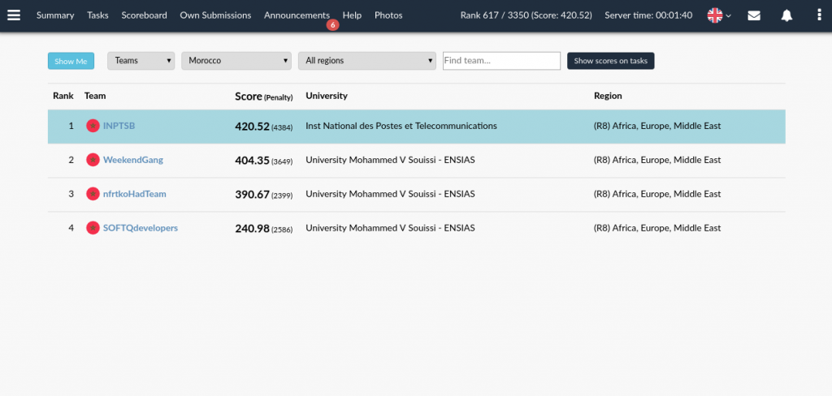Screen dimensions: 832x396
Task: Open the nfrtkoHadTeam team link
Action: (135, 194)
